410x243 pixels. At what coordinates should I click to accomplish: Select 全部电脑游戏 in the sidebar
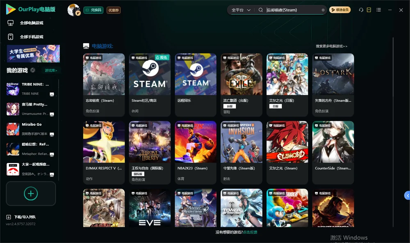32,23
